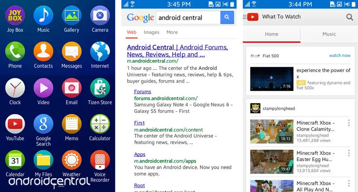Click the blue Google search magnifier button
The image size is (358, 192).
(227, 17)
